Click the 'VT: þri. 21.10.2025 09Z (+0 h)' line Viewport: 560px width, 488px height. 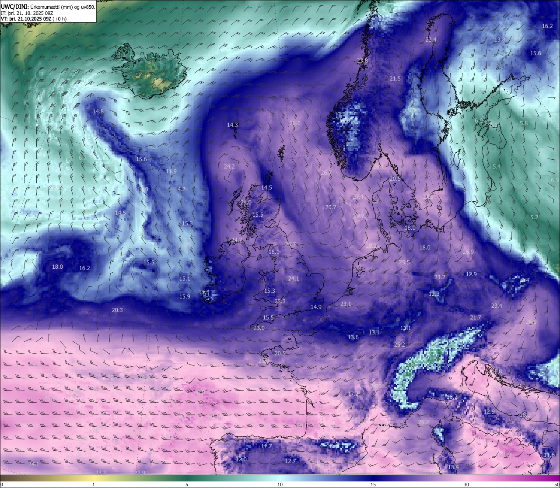coord(33,19)
